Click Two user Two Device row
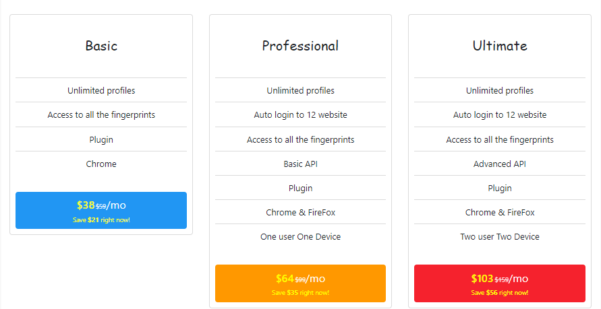The height and width of the screenshot is (309, 601). pyautogui.click(x=500, y=237)
